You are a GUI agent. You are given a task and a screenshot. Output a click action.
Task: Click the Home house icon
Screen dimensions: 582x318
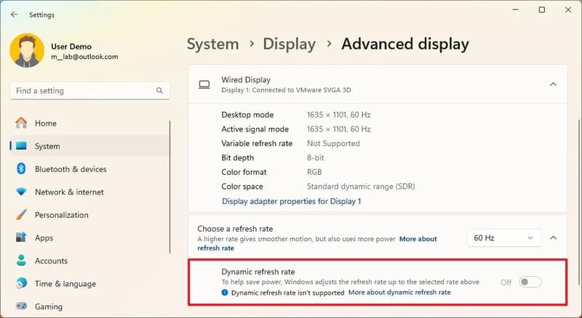click(x=21, y=123)
